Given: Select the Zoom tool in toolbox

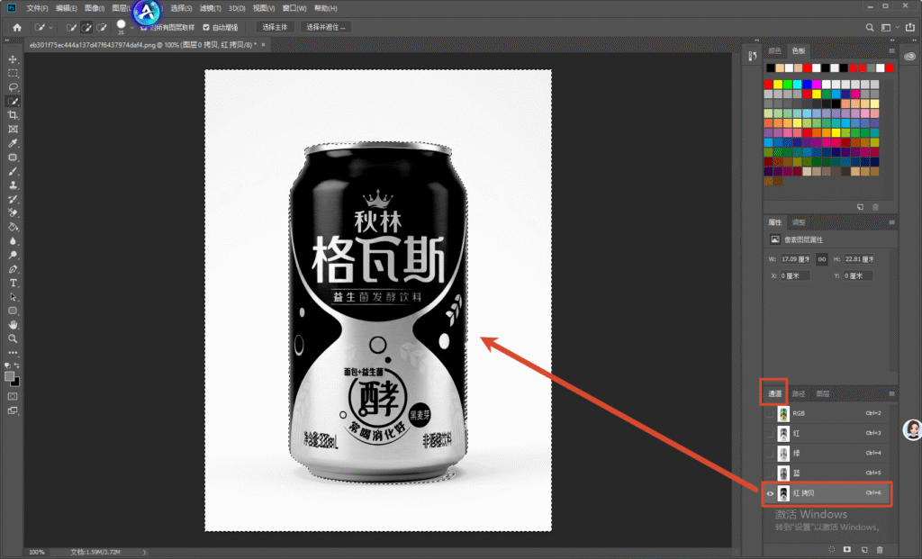Looking at the screenshot, I should (13, 339).
